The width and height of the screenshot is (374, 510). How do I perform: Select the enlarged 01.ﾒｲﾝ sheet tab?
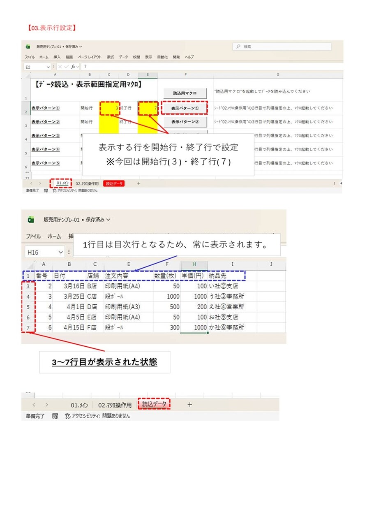point(79,405)
